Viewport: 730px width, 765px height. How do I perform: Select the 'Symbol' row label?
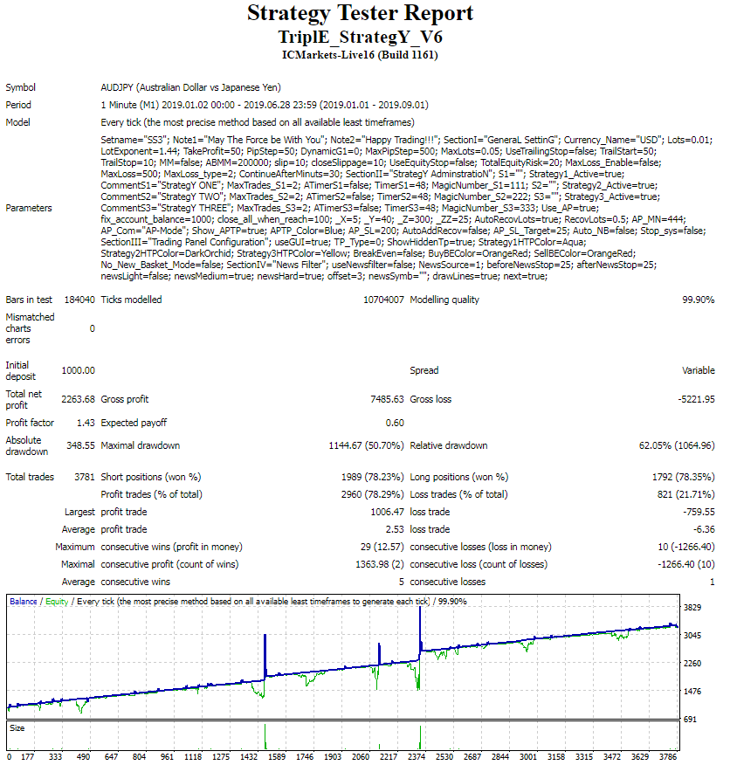tap(20, 87)
